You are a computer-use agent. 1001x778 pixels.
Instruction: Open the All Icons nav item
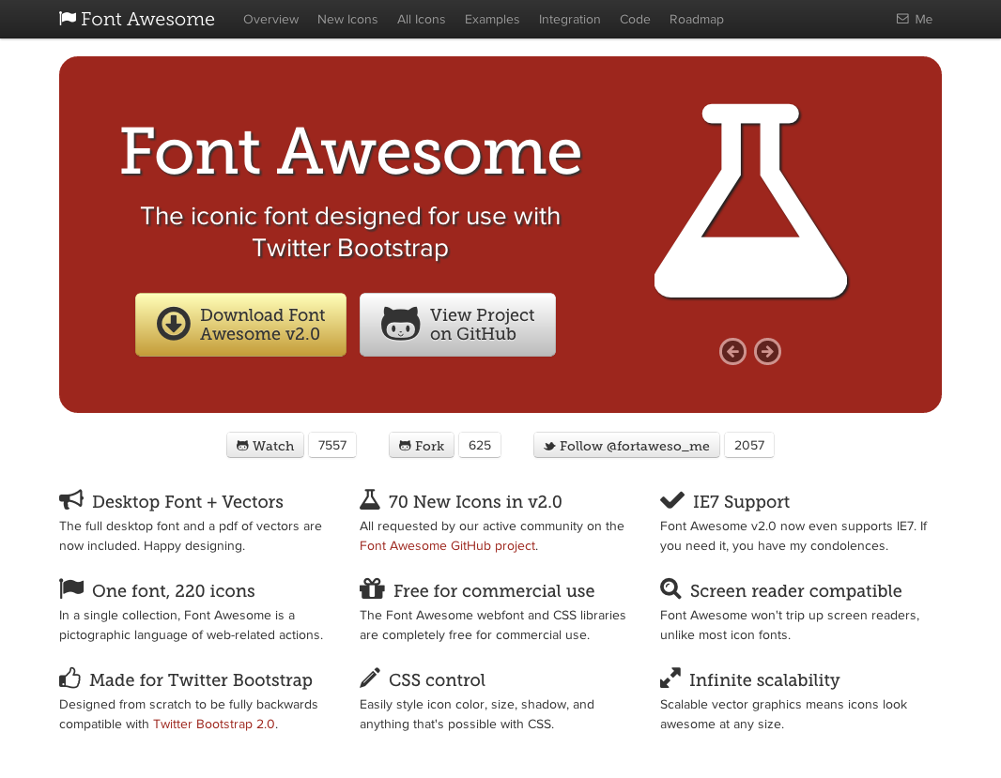[x=422, y=19]
